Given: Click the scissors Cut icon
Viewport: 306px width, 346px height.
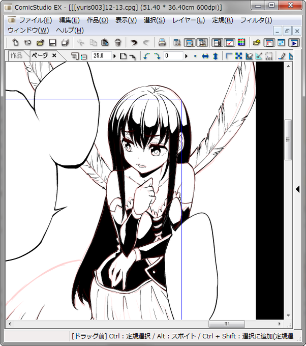Looking at the screenshot, I should pyautogui.click(x=81, y=42).
